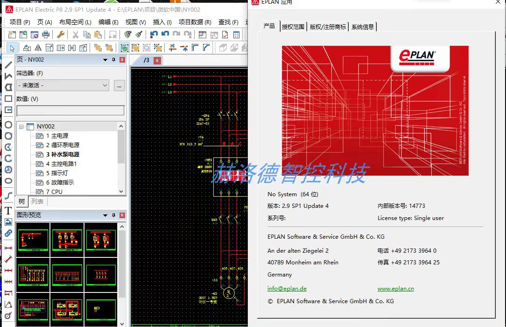Click the New project toolbar icon
The width and height of the screenshot is (506, 327).
tap(12, 35)
